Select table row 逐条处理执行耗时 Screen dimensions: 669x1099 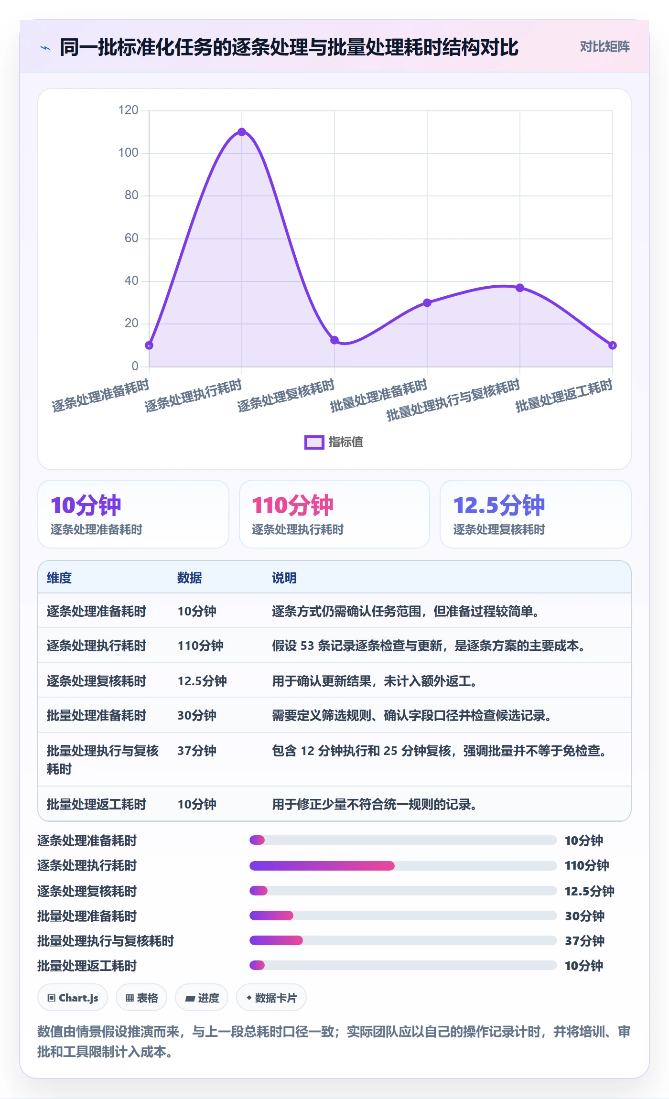334,646
